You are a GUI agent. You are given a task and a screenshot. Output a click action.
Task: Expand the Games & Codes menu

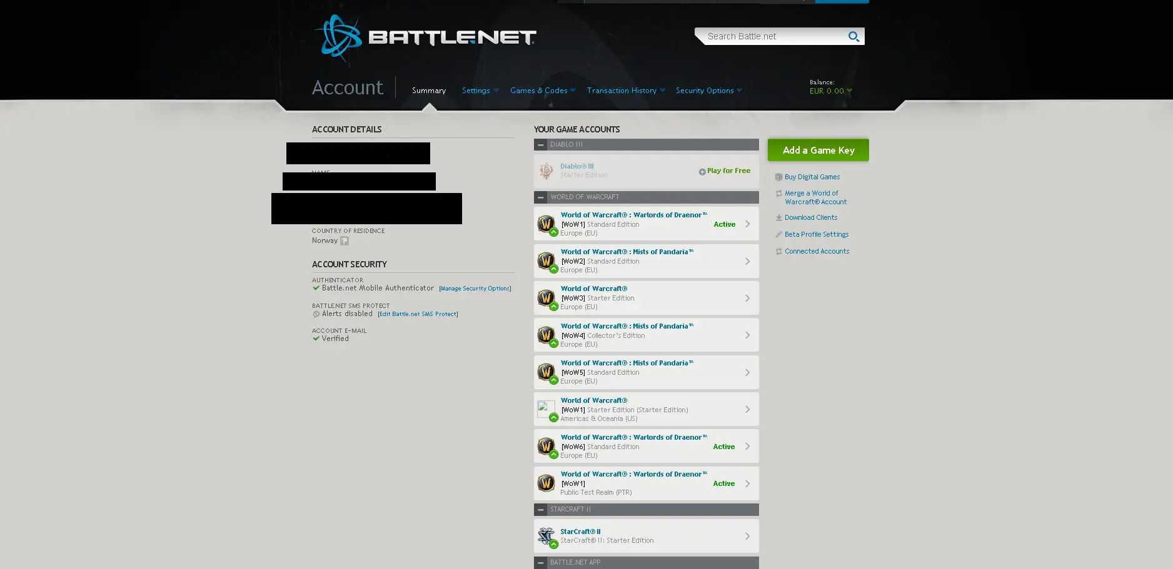[x=542, y=91]
